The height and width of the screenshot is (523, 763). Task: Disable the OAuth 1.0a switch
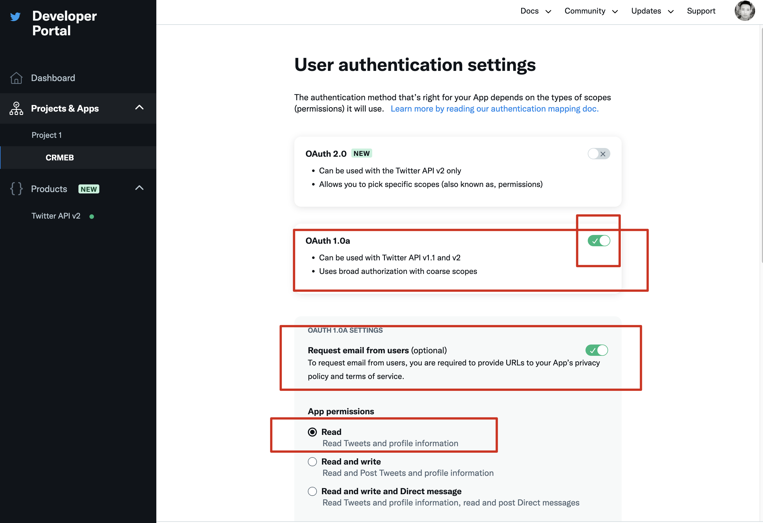click(x=598, y=241)
